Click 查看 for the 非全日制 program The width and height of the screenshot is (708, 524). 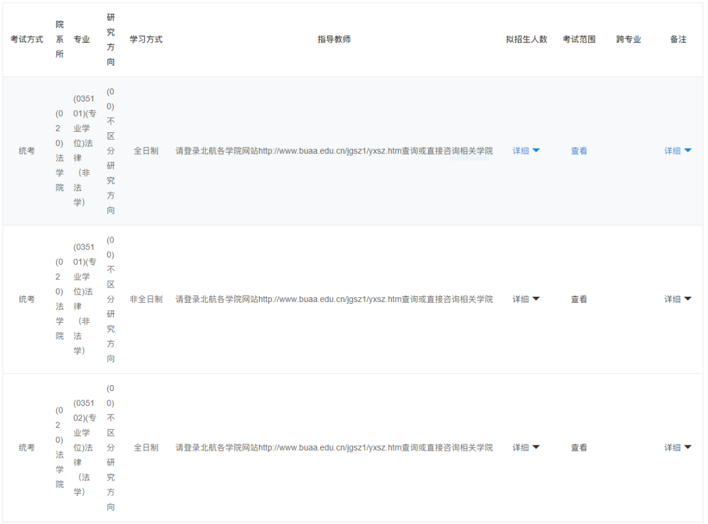click(579, 299)
